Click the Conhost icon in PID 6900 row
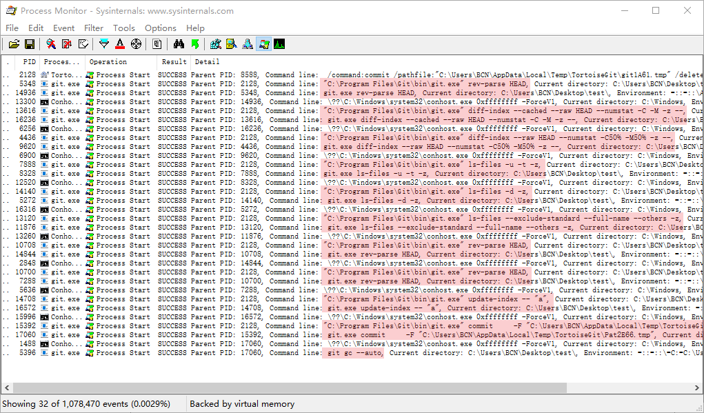 point(44,156)
